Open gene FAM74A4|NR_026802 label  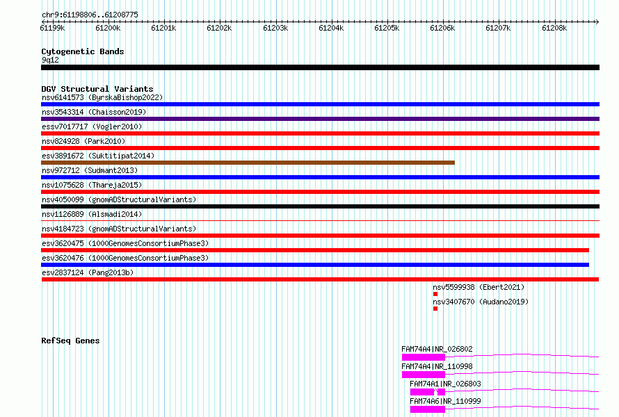[x=437, y=349]
